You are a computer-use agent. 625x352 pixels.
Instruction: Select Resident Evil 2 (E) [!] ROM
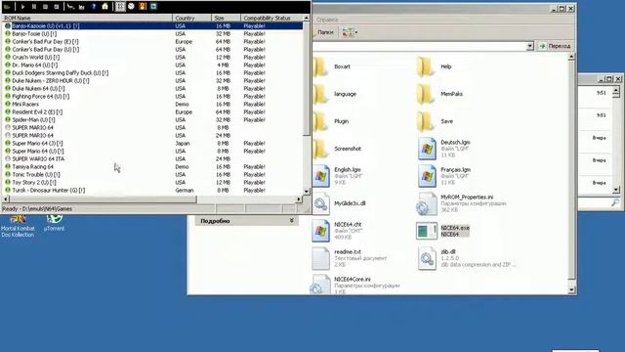click(x=153, y=112)
